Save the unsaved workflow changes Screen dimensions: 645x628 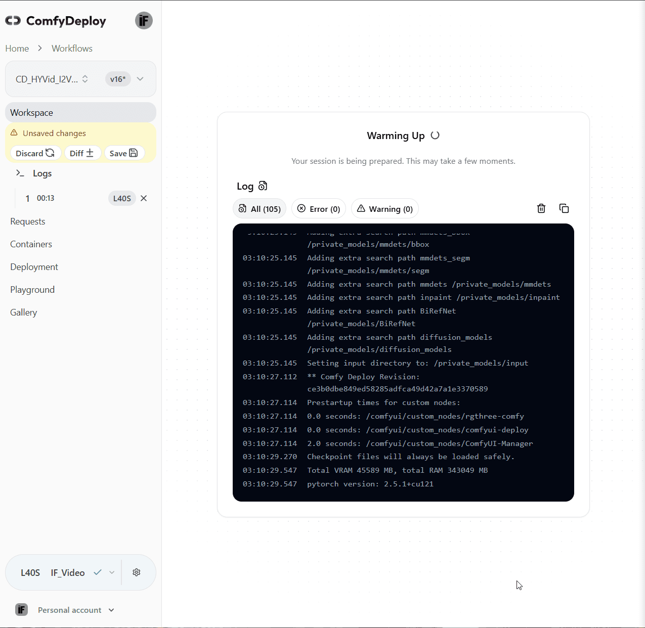click(124, 153)
